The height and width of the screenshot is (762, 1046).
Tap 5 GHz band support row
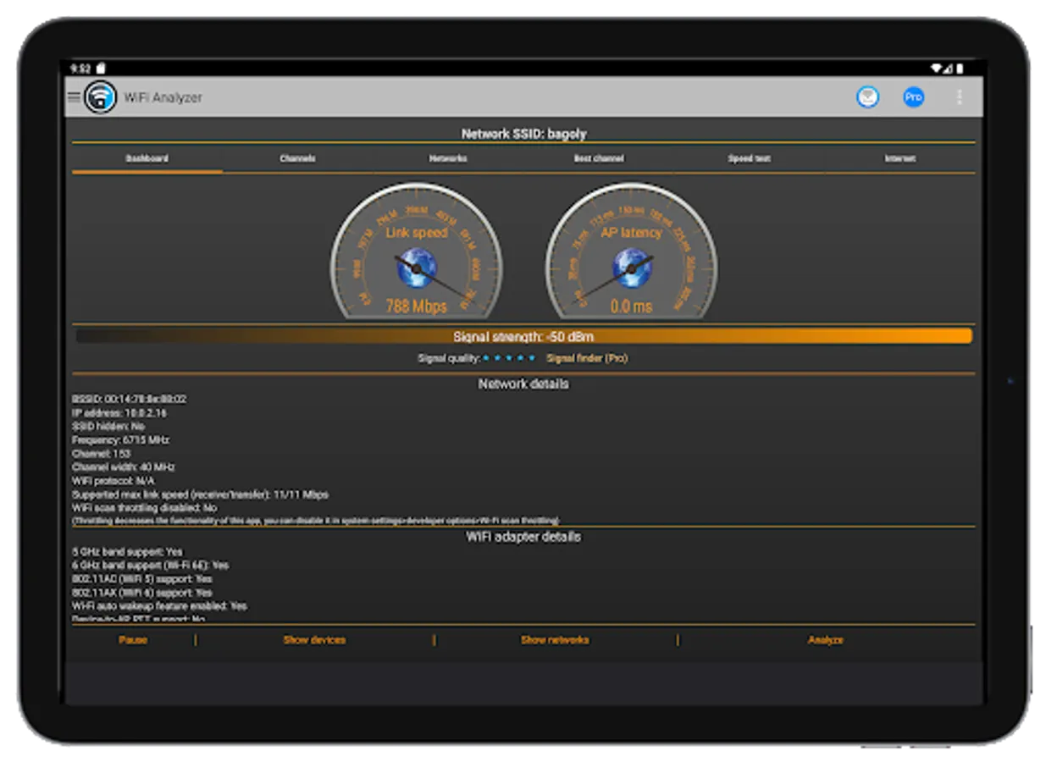128,551
